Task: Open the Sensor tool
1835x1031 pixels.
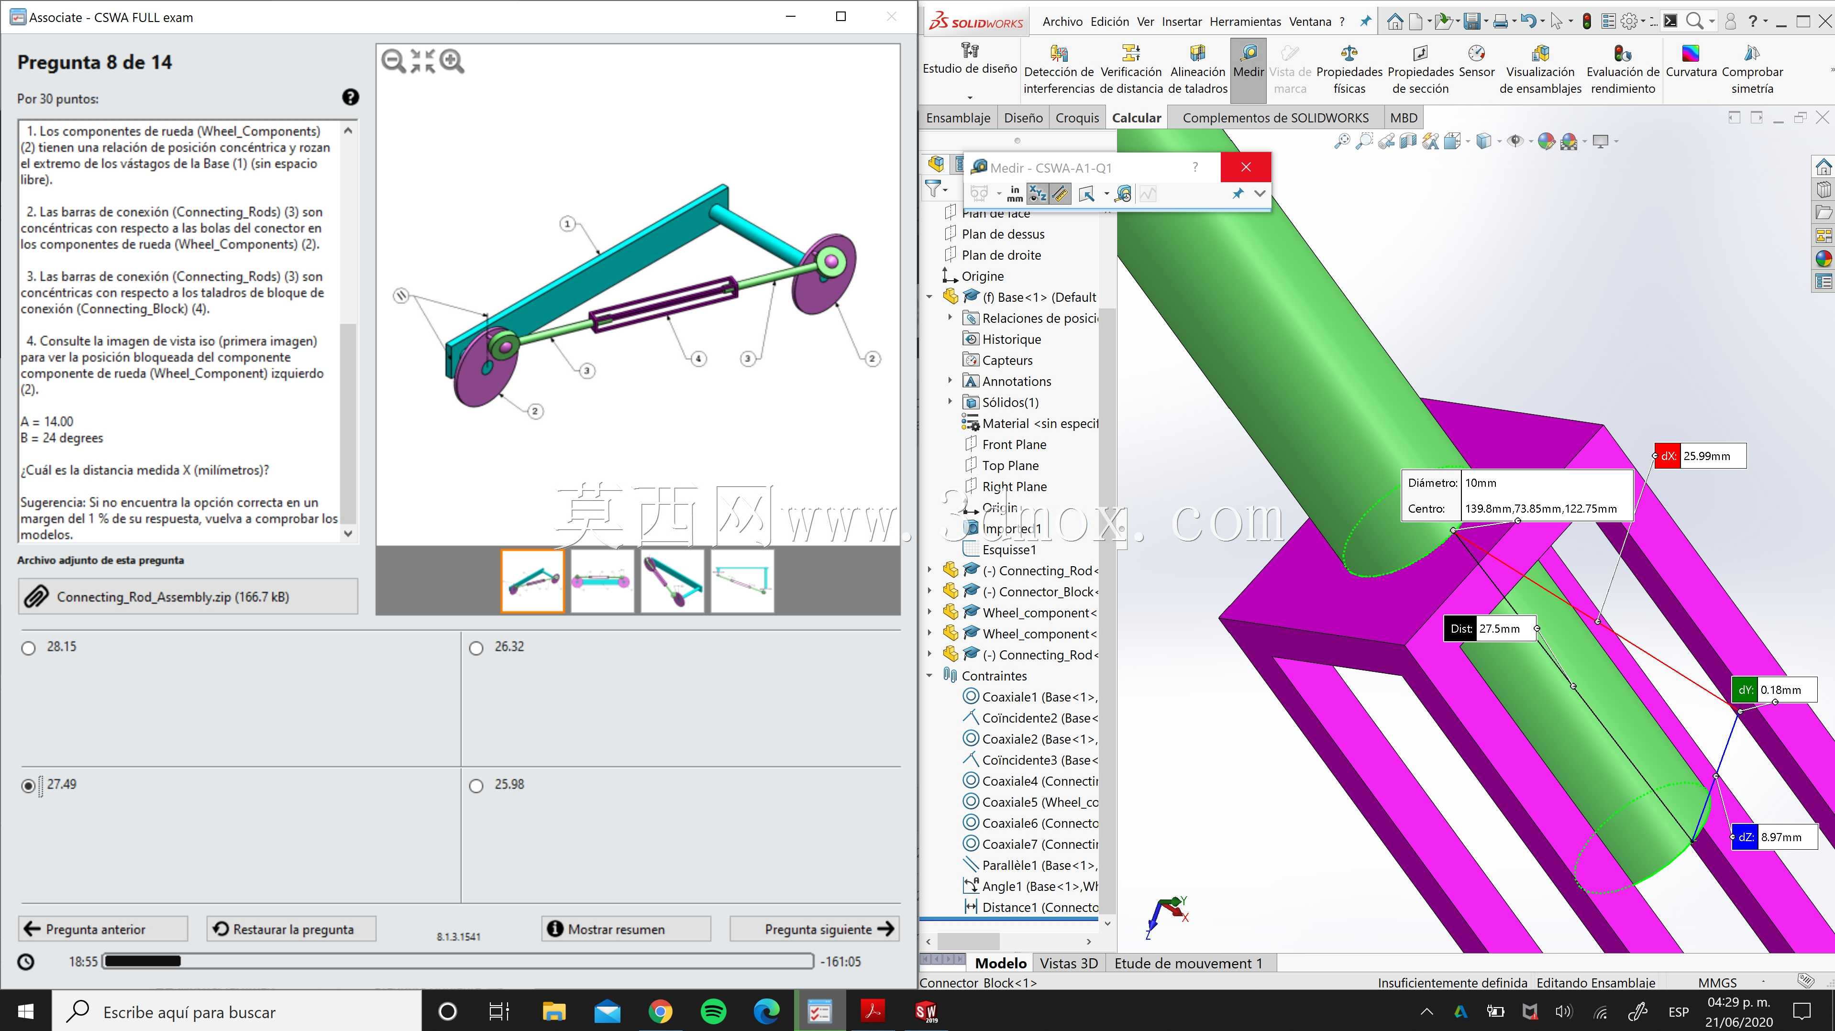Action: [1477, 61]
